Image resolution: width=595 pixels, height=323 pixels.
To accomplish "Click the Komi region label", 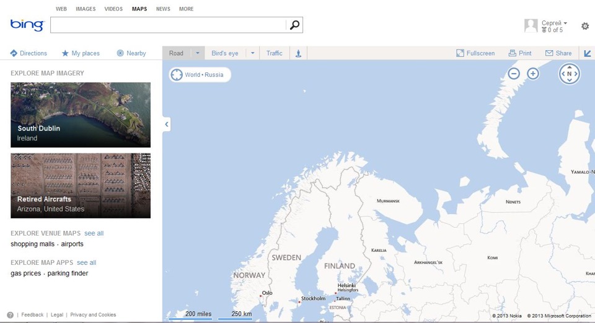I will click(x=493, y=257).
